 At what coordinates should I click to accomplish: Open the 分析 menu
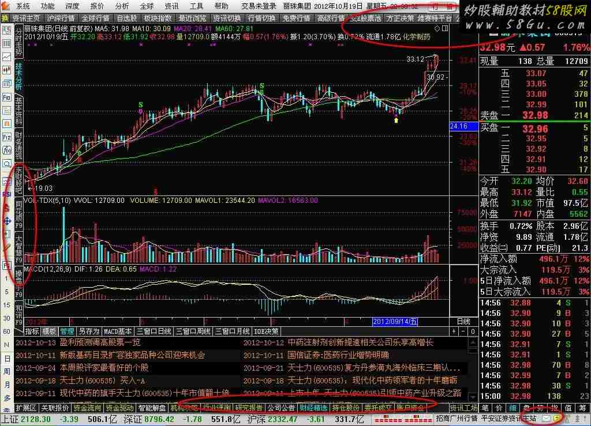pyautogui.click(x=122, y=6)
